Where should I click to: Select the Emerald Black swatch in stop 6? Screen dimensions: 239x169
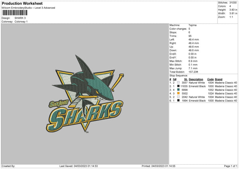[x=178, y=100]
